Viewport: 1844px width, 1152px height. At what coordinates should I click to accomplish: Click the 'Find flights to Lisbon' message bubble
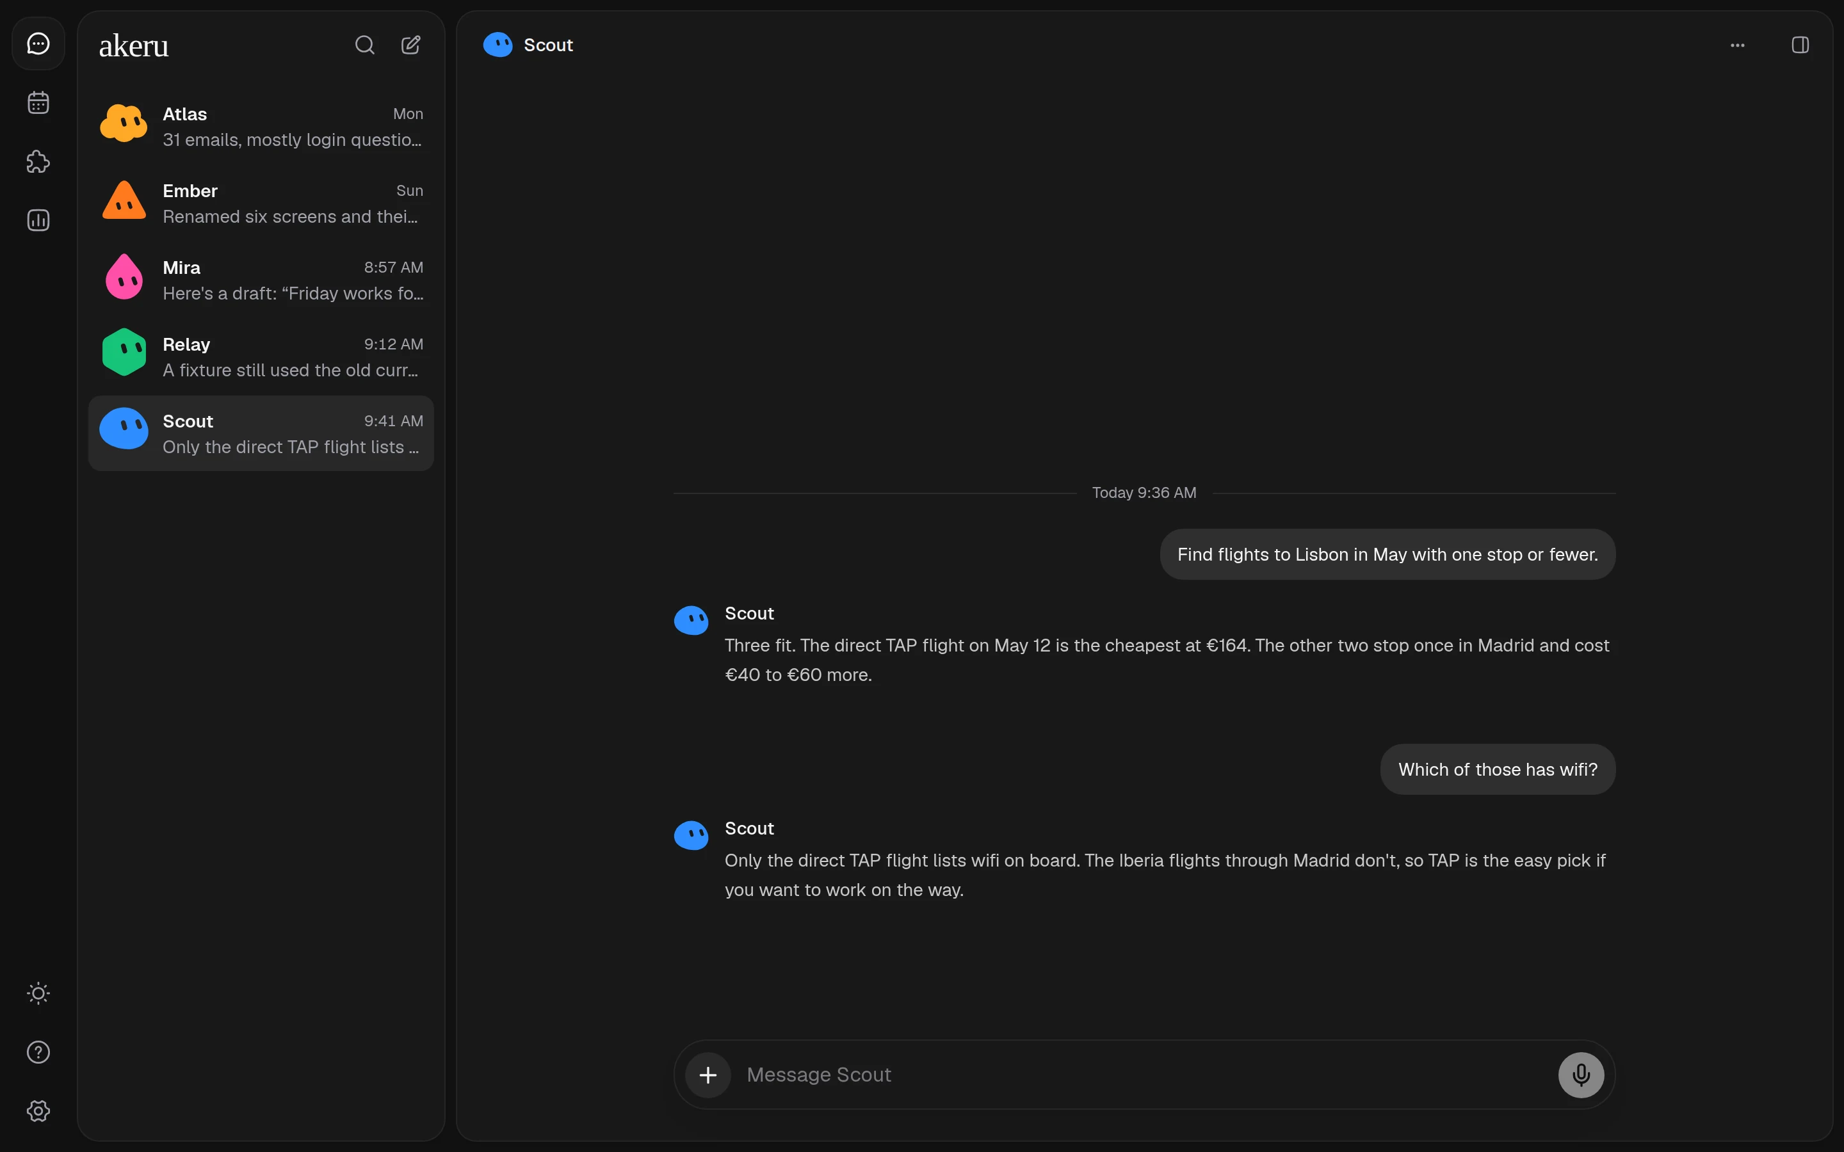click(x=1387, y=555)
